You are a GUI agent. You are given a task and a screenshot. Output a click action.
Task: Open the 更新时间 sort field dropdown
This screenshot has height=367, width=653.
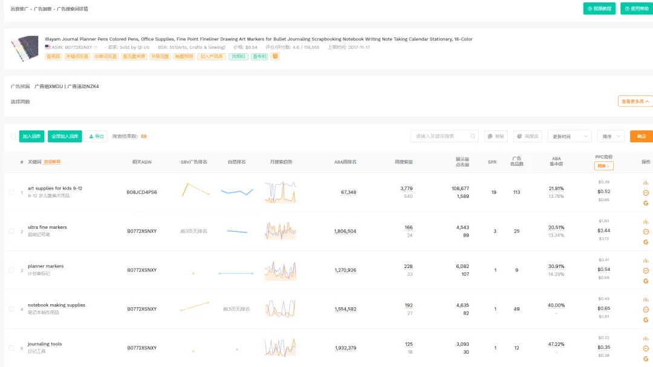570,136
